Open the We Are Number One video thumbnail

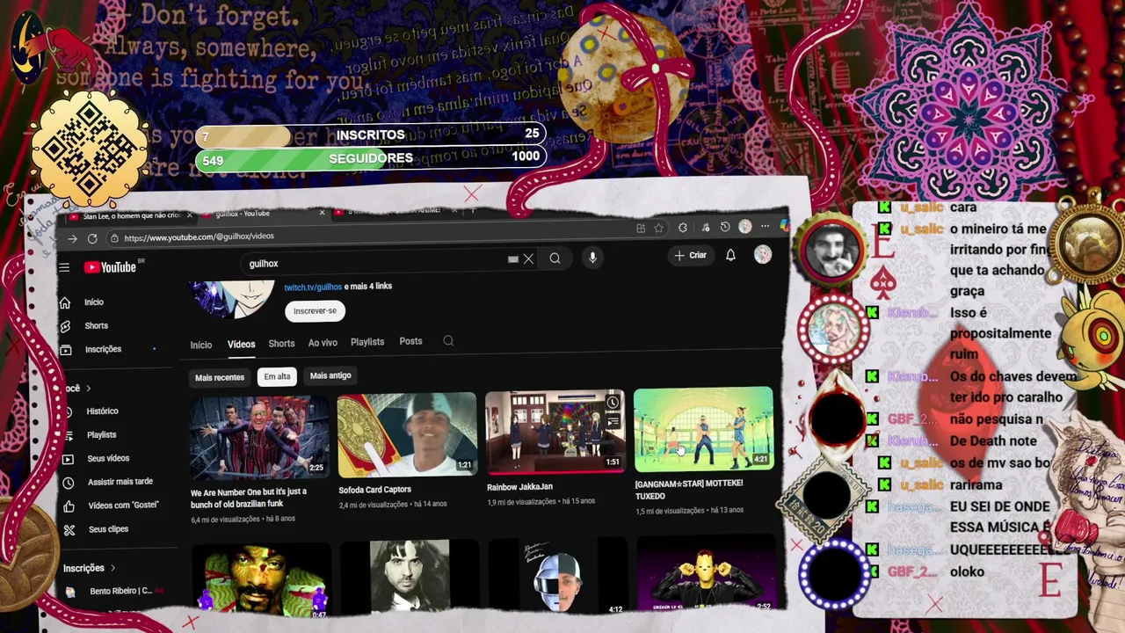tap(259, 438)
